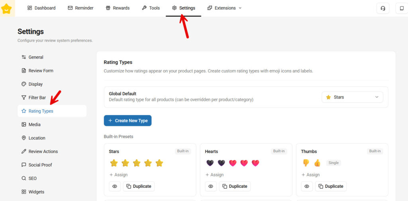408x201 pixels.
Task: Preview Thumbs preset with eye icon
Action: point(307,186)
